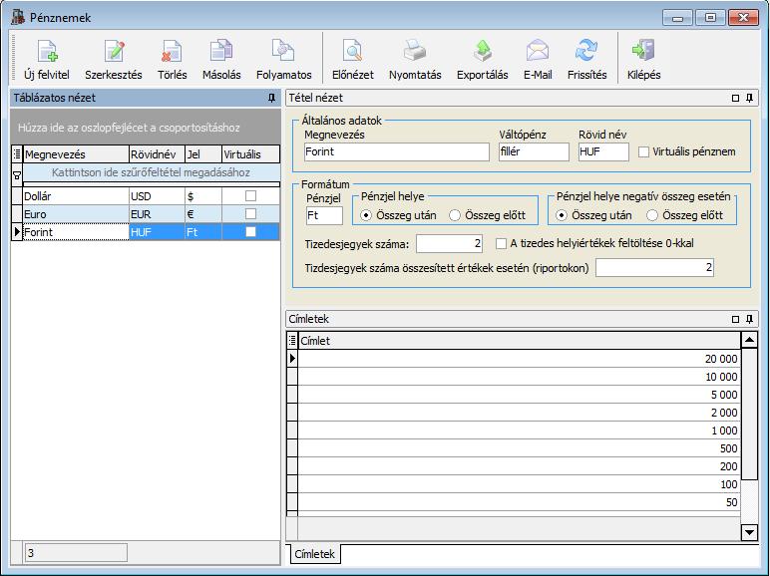Select the Dollár row name cell
The height and width of the screenshot is (576, 770).
[x=76, y=196]
